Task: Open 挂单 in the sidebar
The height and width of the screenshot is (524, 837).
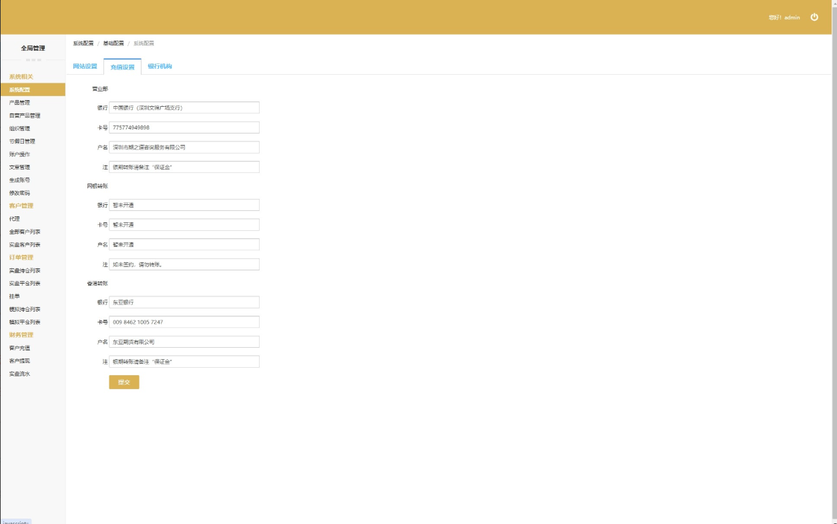Action: pos(15,296)
